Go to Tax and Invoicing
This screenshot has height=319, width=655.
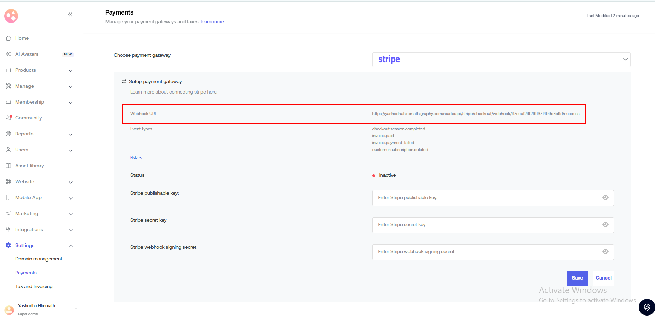[x=34, y=287]
